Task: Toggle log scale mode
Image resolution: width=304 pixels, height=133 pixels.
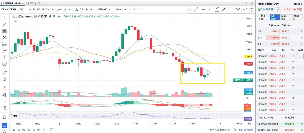Action: (240, 130)
